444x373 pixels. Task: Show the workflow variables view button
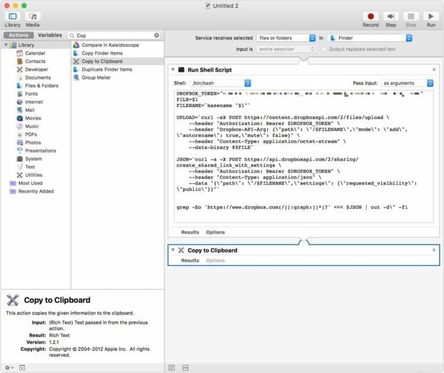click(x=185, y=368)
